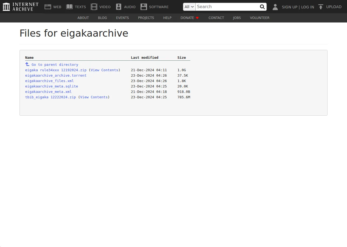Open the All search scope dropdown
This screenshot has width=347, height=247.
coord(189,7)
